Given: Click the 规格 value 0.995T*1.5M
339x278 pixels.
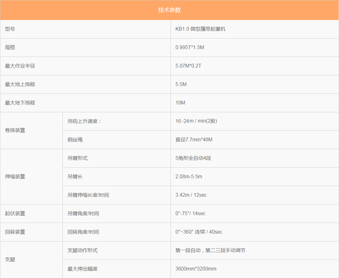Looking at the screenshot, I should (x=190, y=48).
